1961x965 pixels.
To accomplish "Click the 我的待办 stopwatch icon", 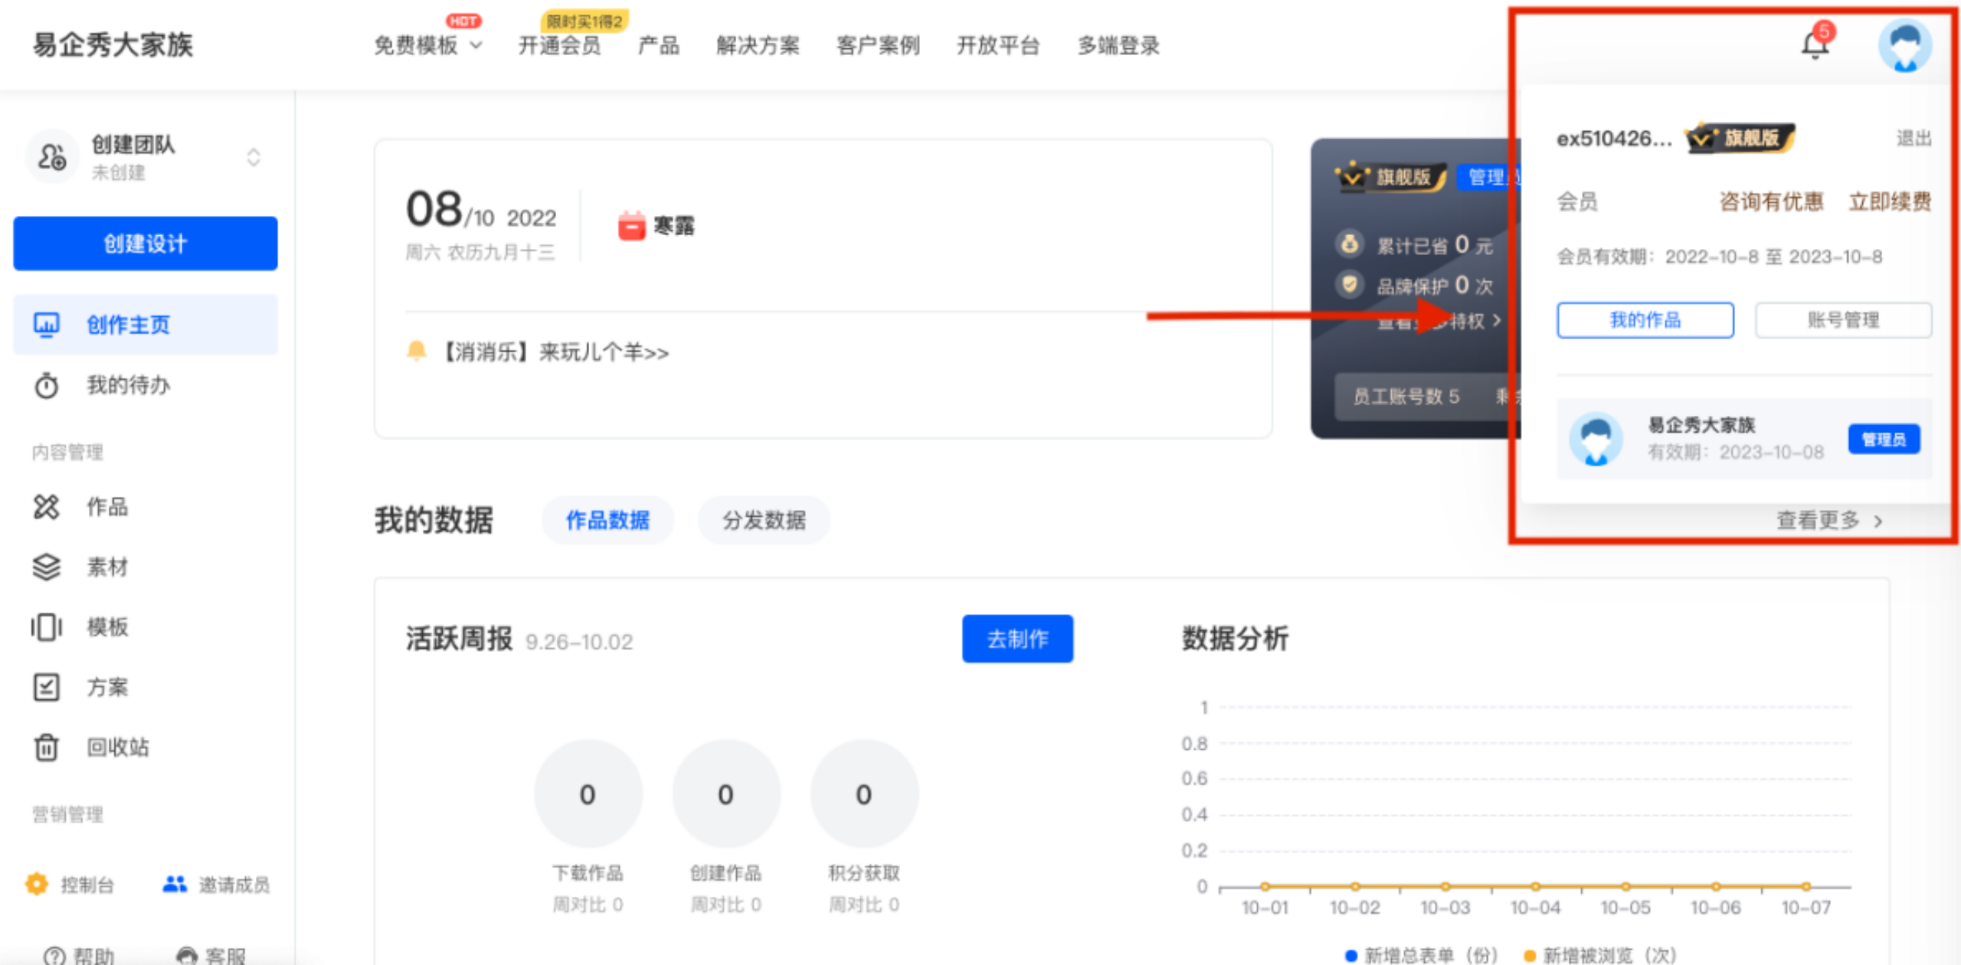I will (x=46, y=385).
